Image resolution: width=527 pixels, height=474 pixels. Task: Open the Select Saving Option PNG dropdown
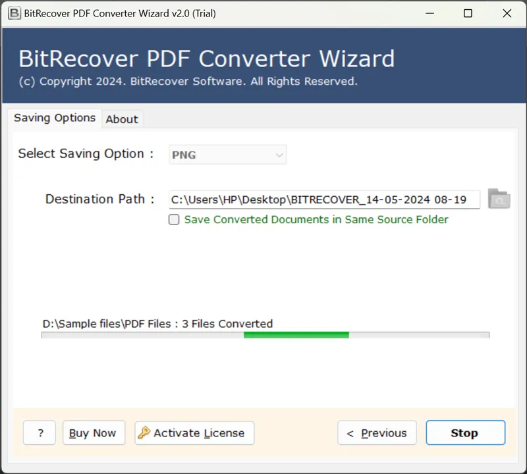click(227, 155)
